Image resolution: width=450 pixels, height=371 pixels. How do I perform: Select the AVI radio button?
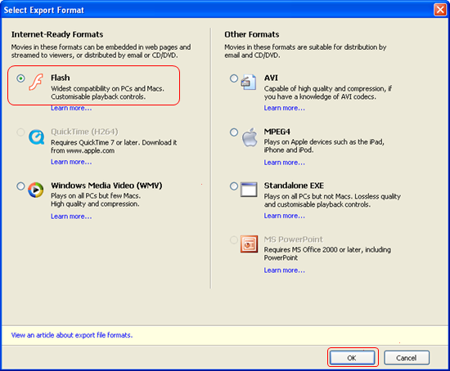[x=234, y=78]
